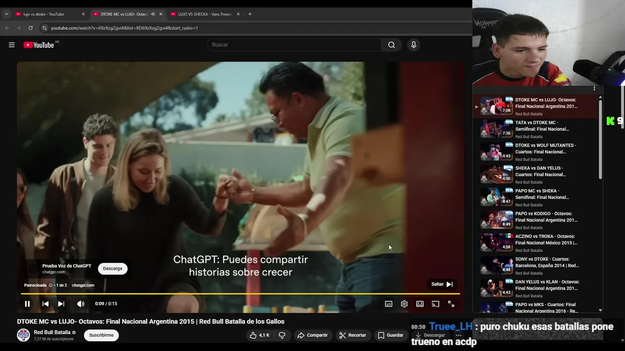Viewport: 625px width, 351px height.
Task: Reload the page
Action: point(30,28)
